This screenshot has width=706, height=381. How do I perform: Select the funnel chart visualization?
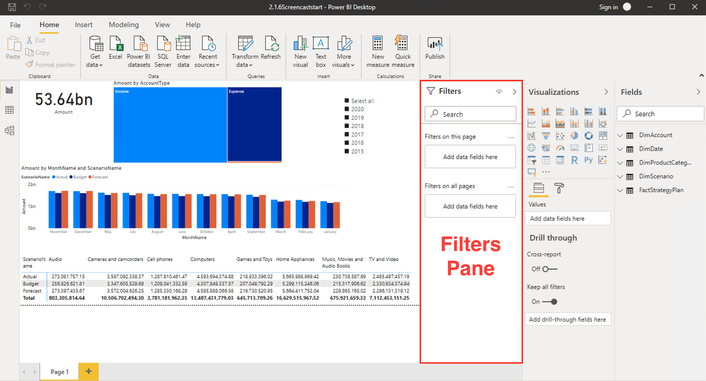[546, 135]
